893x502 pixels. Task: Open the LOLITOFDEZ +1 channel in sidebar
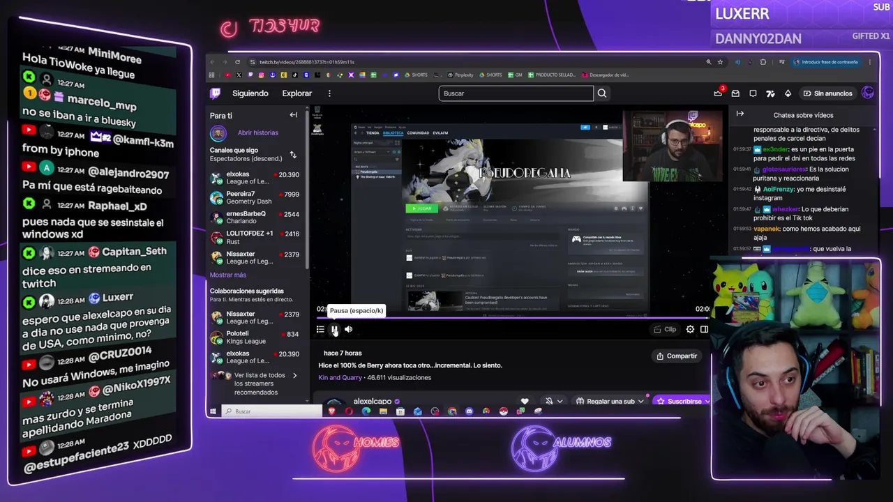click(255, 238)
